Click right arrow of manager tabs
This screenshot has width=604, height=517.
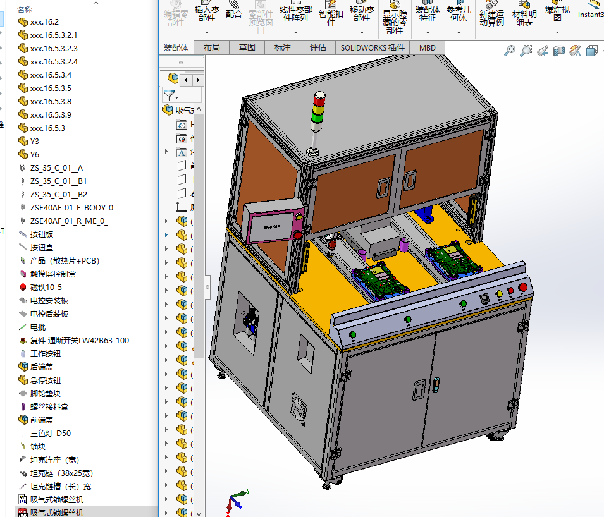tap(198, 80)
